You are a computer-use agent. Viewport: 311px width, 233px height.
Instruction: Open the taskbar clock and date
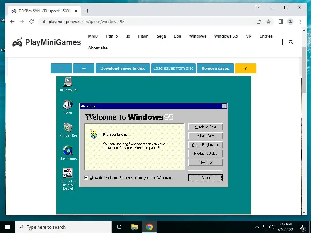pyautogui.click(x=285, y=227)
